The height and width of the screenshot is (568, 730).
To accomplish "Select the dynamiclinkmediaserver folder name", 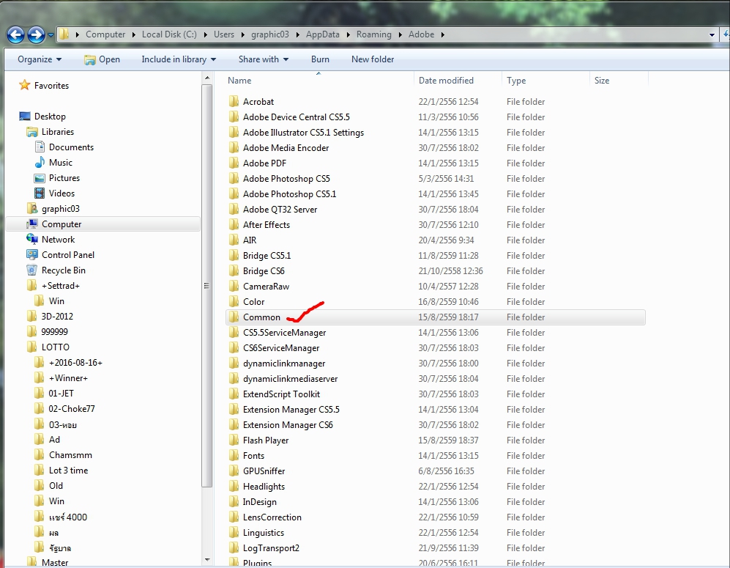I will [x=291, y=379].
